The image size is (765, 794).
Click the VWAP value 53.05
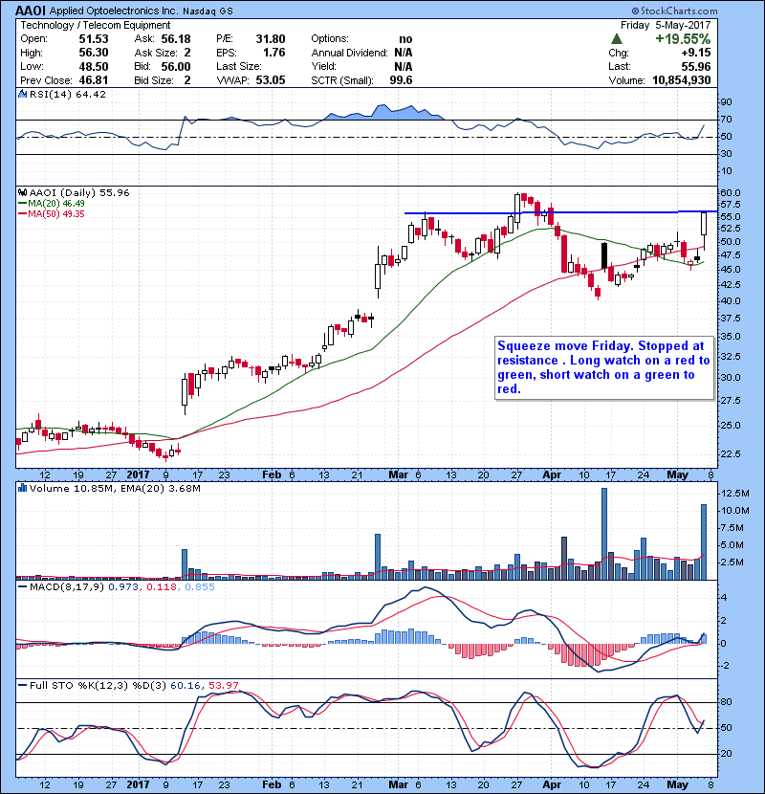[271, 80]
